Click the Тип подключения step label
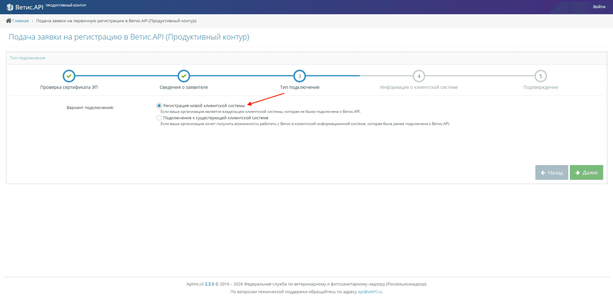The height and width of the screenshot is (297, 613). pyautogui.click(x=300, y=87)
